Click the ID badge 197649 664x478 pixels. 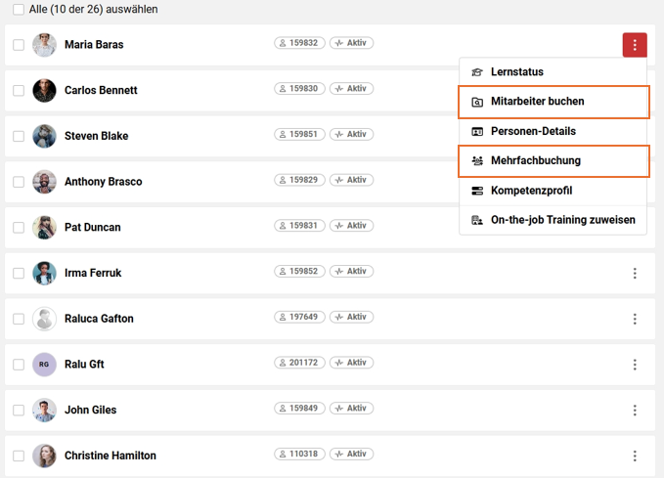pyautogui.click(x=299, y=317)
